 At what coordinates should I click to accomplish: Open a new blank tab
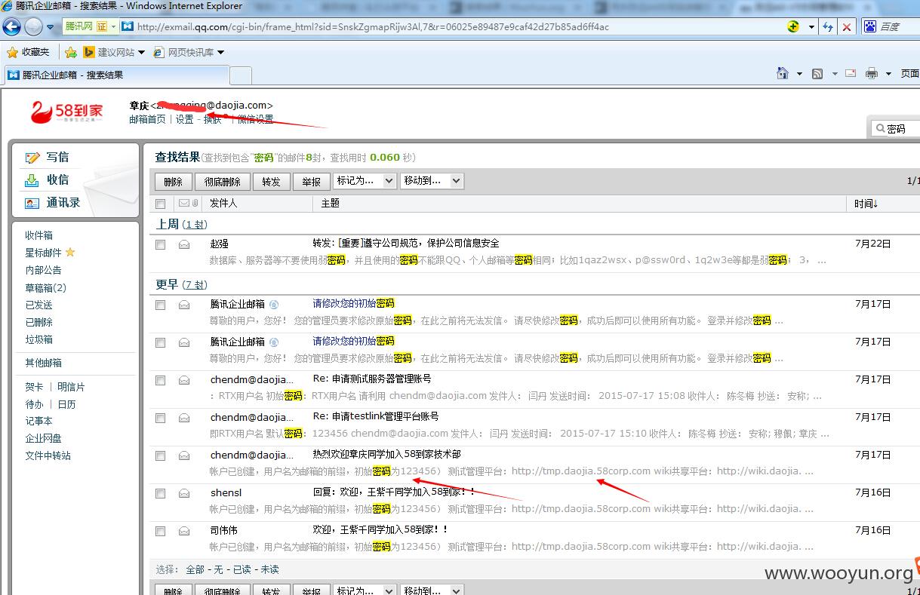[240, 75]
